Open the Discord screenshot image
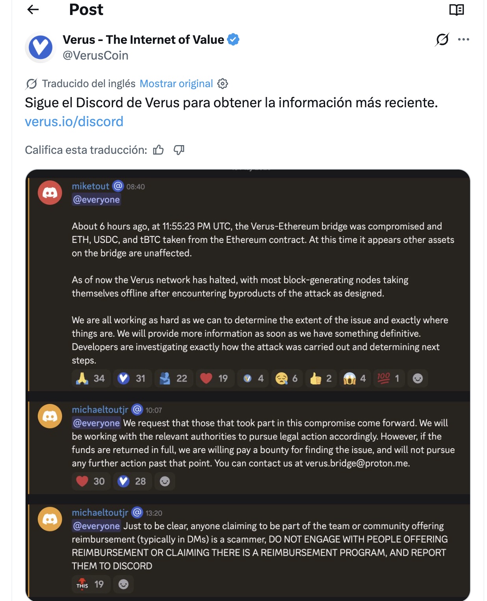Viewport: 487px width, 601px height. pyautogui.click(x=248, y=385)
